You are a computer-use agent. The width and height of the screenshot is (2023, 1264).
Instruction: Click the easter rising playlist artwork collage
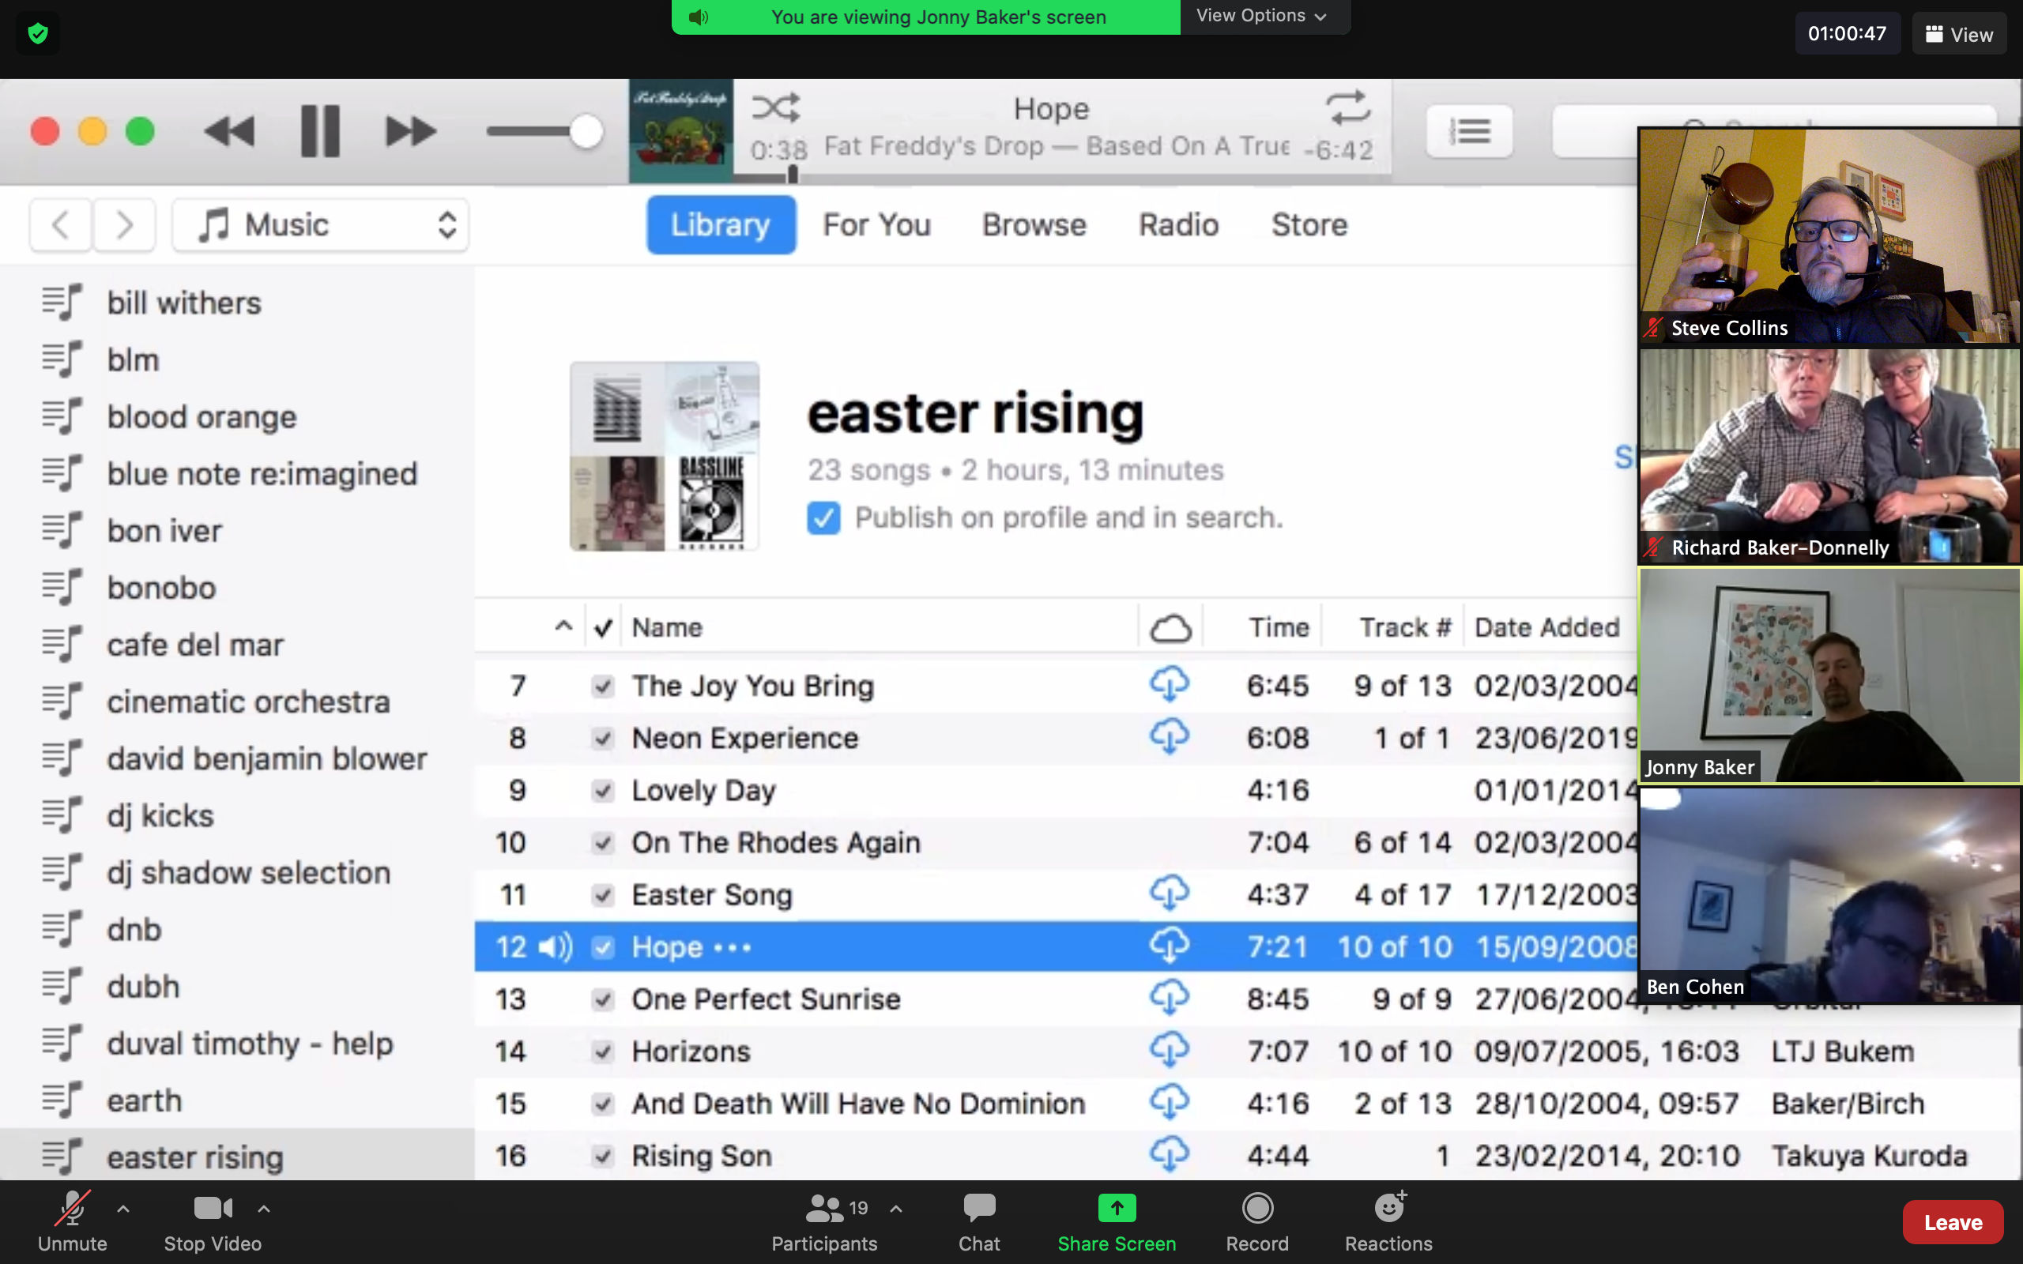pyautogui.click(x=665, y=457)
